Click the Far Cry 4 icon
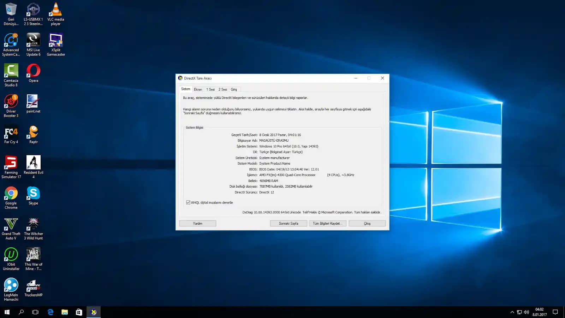565x318 pixels. coord(11,135)
